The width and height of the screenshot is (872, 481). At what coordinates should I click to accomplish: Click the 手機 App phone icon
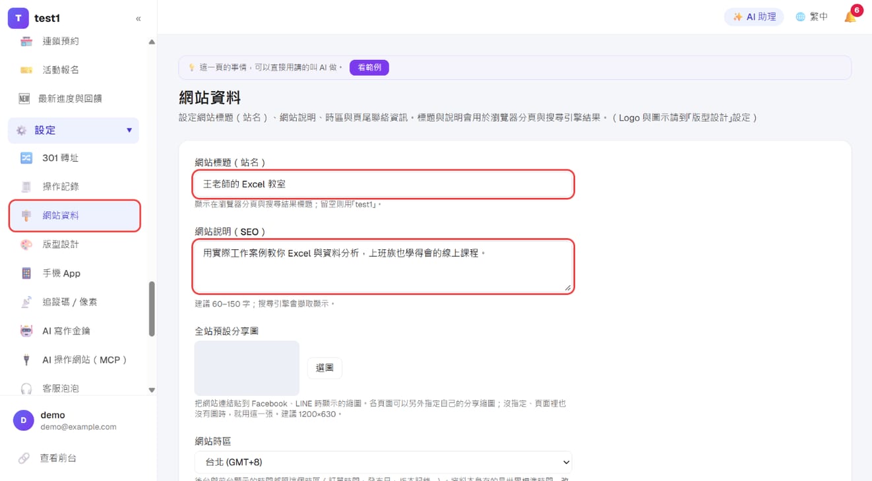26,273
